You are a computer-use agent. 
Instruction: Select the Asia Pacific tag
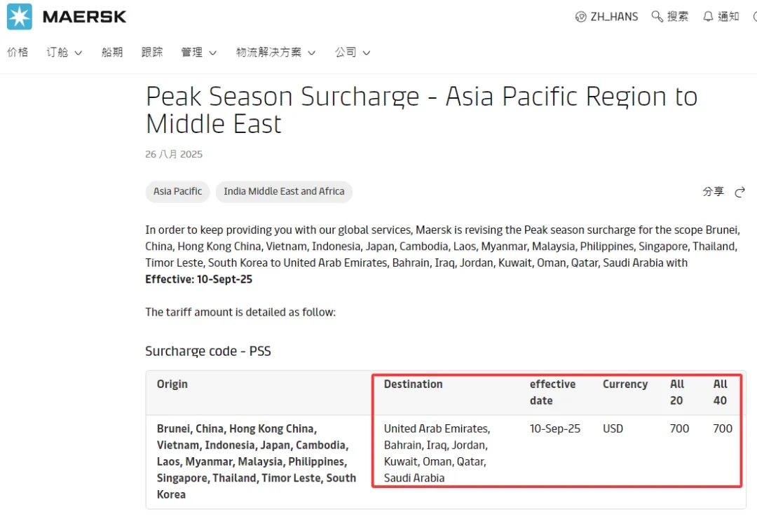[x=177, y=191]
